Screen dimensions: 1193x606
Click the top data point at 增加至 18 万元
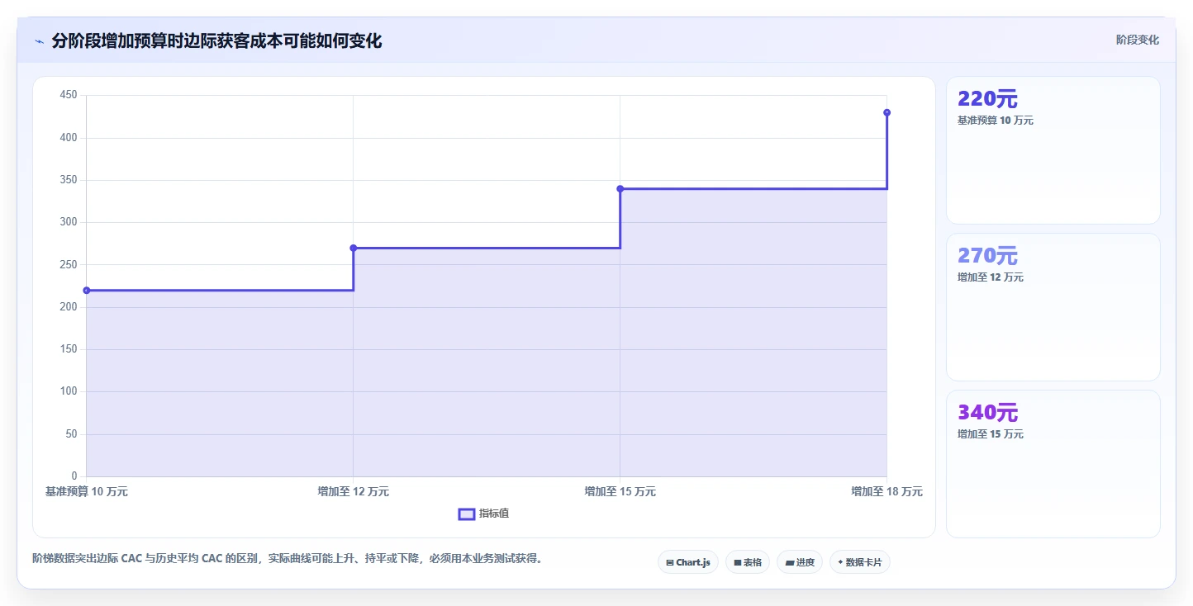[x=886, y=112]
